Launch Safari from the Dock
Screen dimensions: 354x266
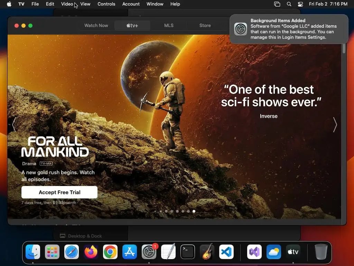pyautogui.click(x=72, y=252)
